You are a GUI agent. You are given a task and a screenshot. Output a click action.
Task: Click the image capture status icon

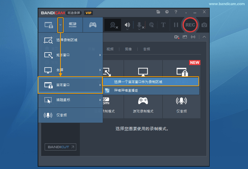click(x=185, y=37)
